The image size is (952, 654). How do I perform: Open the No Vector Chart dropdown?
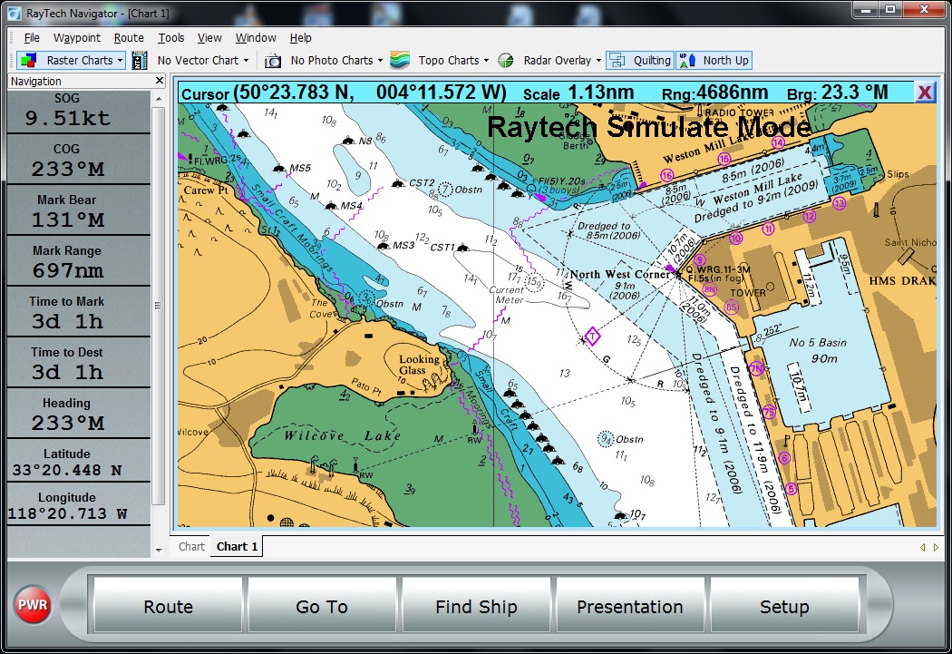point(203,60)
